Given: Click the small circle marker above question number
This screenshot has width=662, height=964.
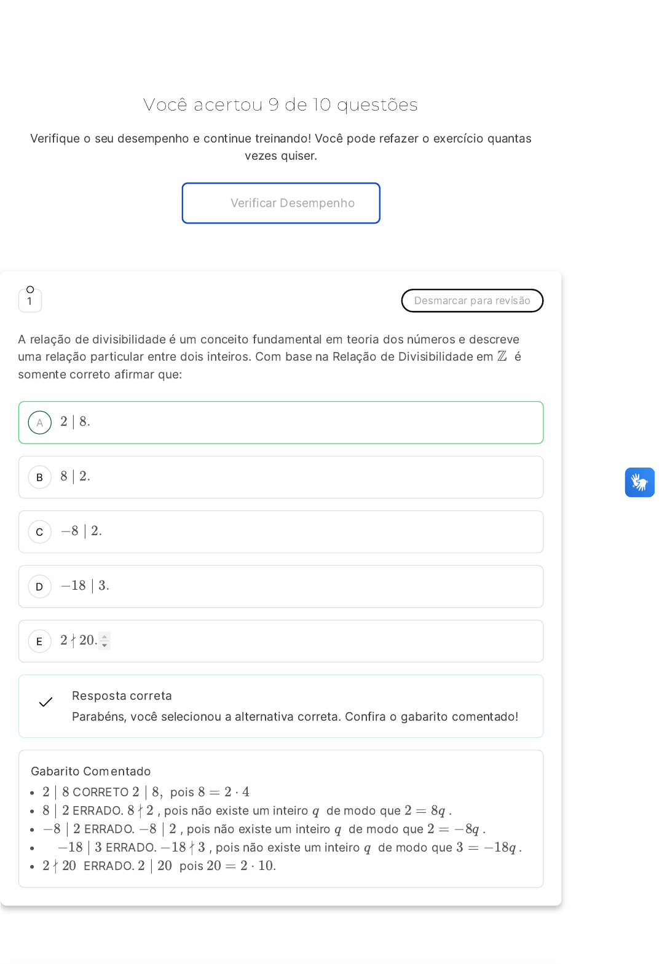Looking at the screenshot, I should [30, 289].
